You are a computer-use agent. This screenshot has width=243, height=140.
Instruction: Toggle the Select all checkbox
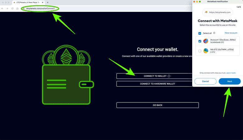tap(200, 33)
